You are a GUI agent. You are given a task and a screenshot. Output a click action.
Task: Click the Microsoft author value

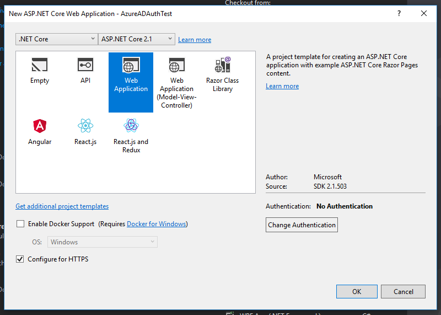click(327, 177)
